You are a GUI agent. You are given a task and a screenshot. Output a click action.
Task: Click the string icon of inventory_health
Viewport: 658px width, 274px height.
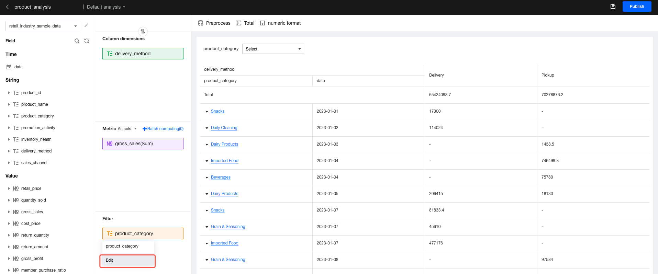[16, 139]
